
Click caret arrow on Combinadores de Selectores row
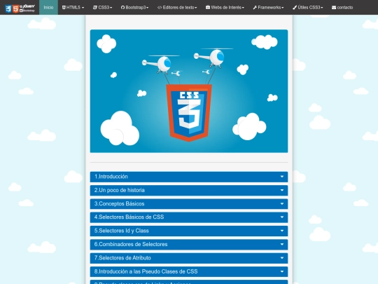[x=282, y=245]
